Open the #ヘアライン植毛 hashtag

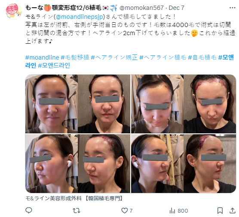tap(163, 57)
